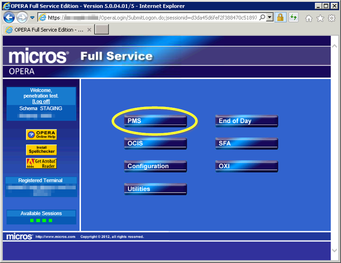Click the compatibility view refresh icon

pos(293,17)
